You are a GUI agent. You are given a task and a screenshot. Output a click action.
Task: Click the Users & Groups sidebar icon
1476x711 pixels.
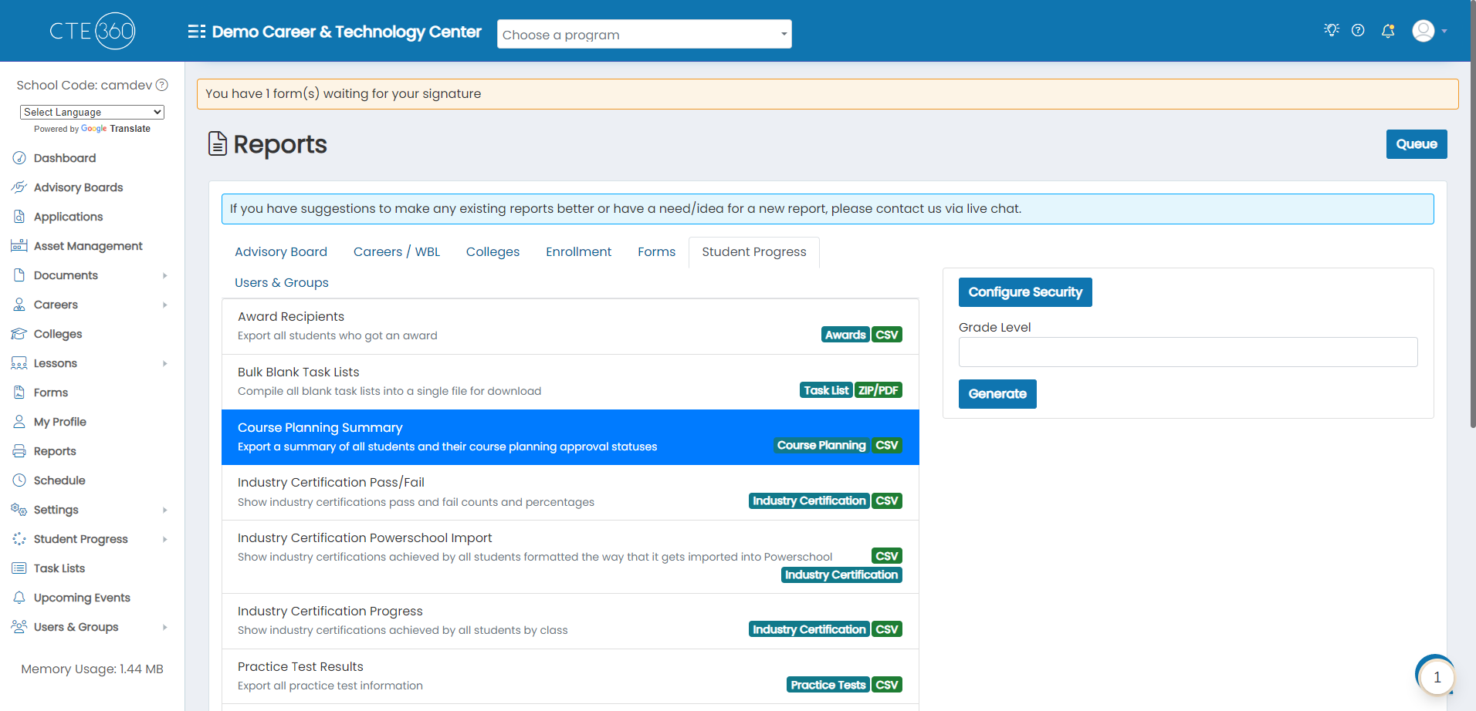pyautogui.click(x=19, y=627)
